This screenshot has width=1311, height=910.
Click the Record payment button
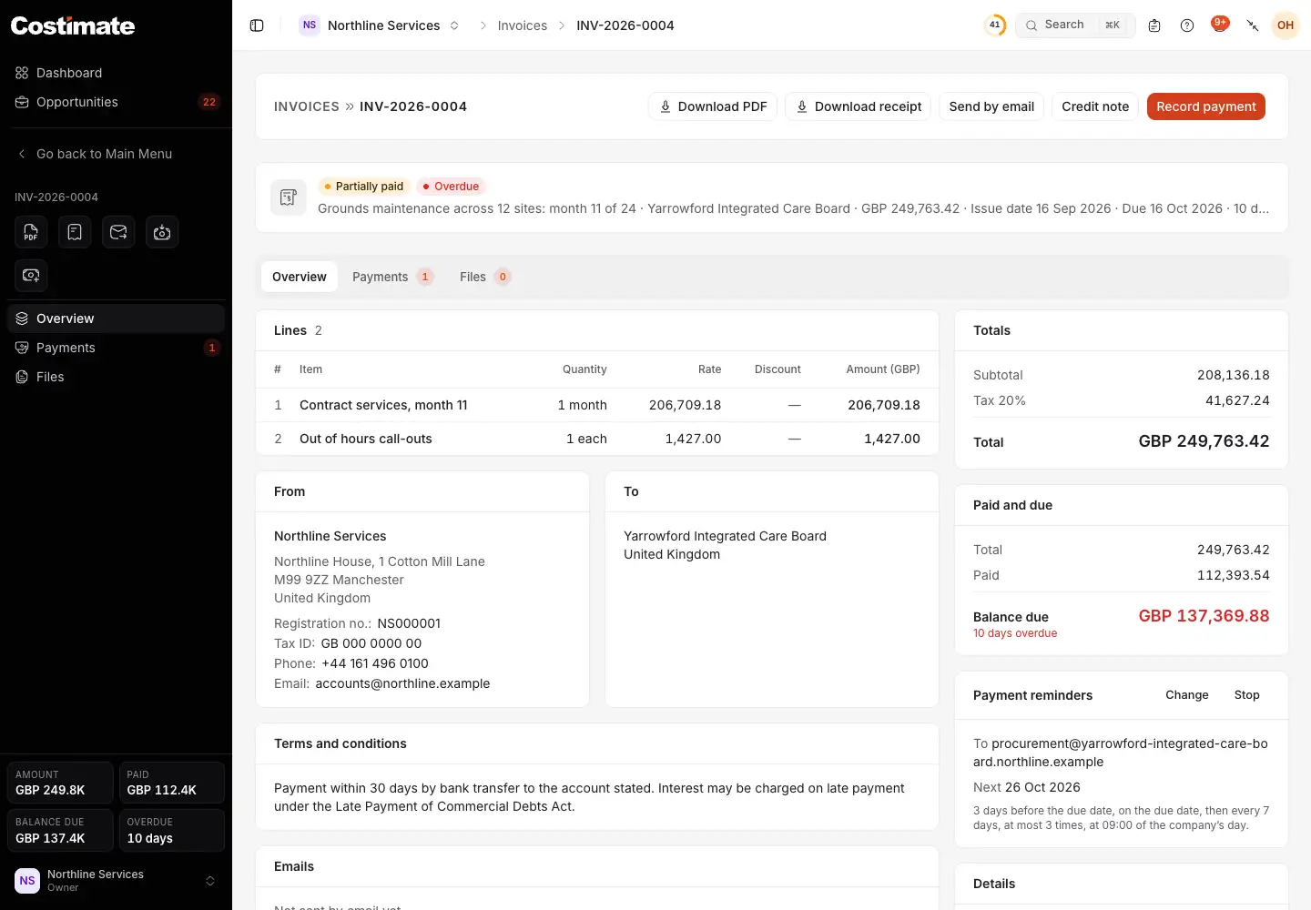click(x=1205, y=106)
